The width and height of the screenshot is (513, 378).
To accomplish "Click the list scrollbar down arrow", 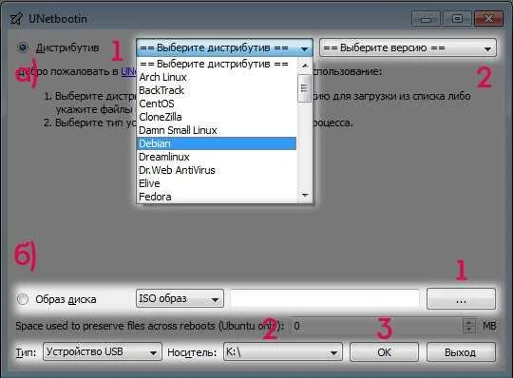I will point(305,196).
